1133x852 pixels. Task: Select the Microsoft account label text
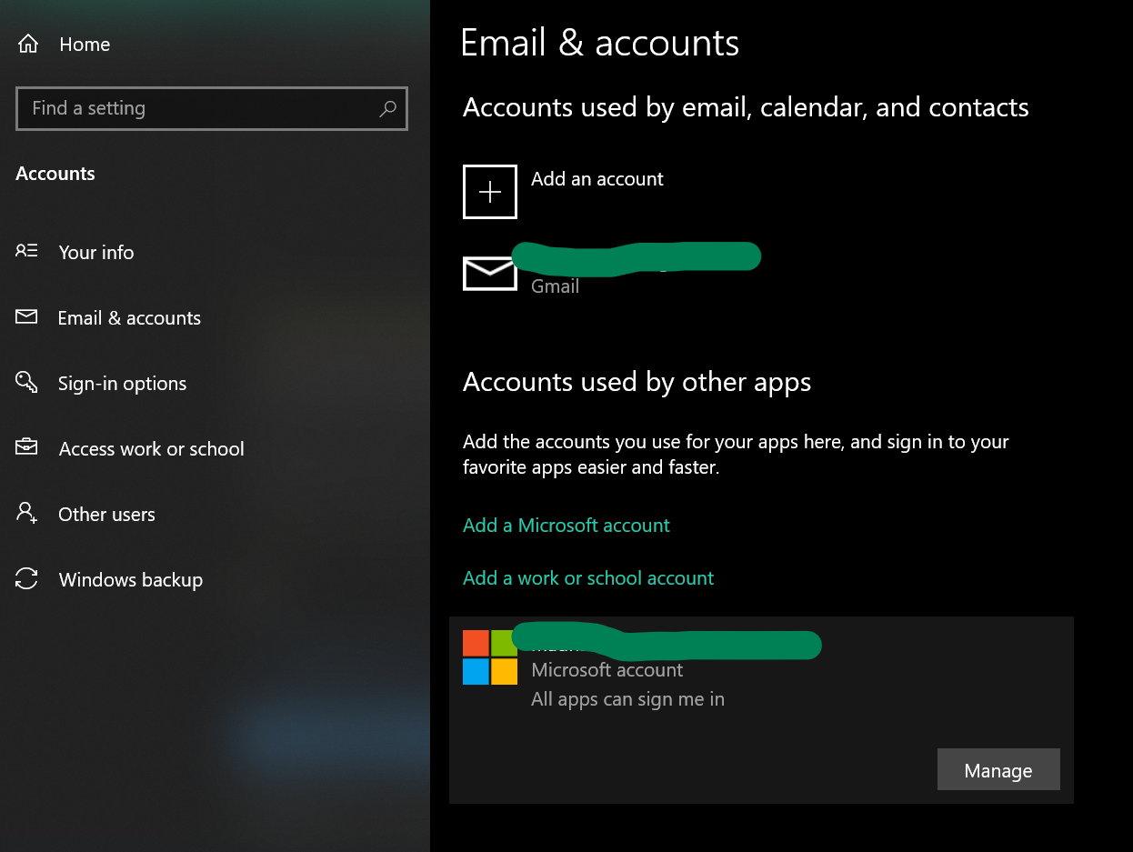(x=607, y=670)
